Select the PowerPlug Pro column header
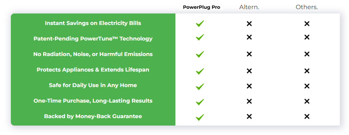 201,7
